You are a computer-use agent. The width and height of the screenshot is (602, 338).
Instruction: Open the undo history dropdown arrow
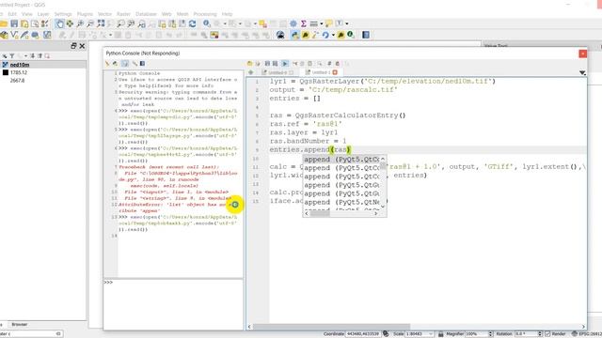tap(333, 35)
